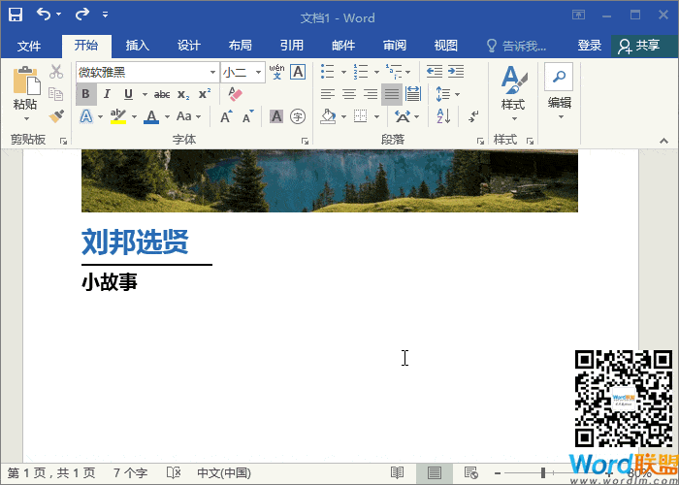
Task: Click the 登录 sign-in link
Action: pyautogui.click(x=590, y=46)
